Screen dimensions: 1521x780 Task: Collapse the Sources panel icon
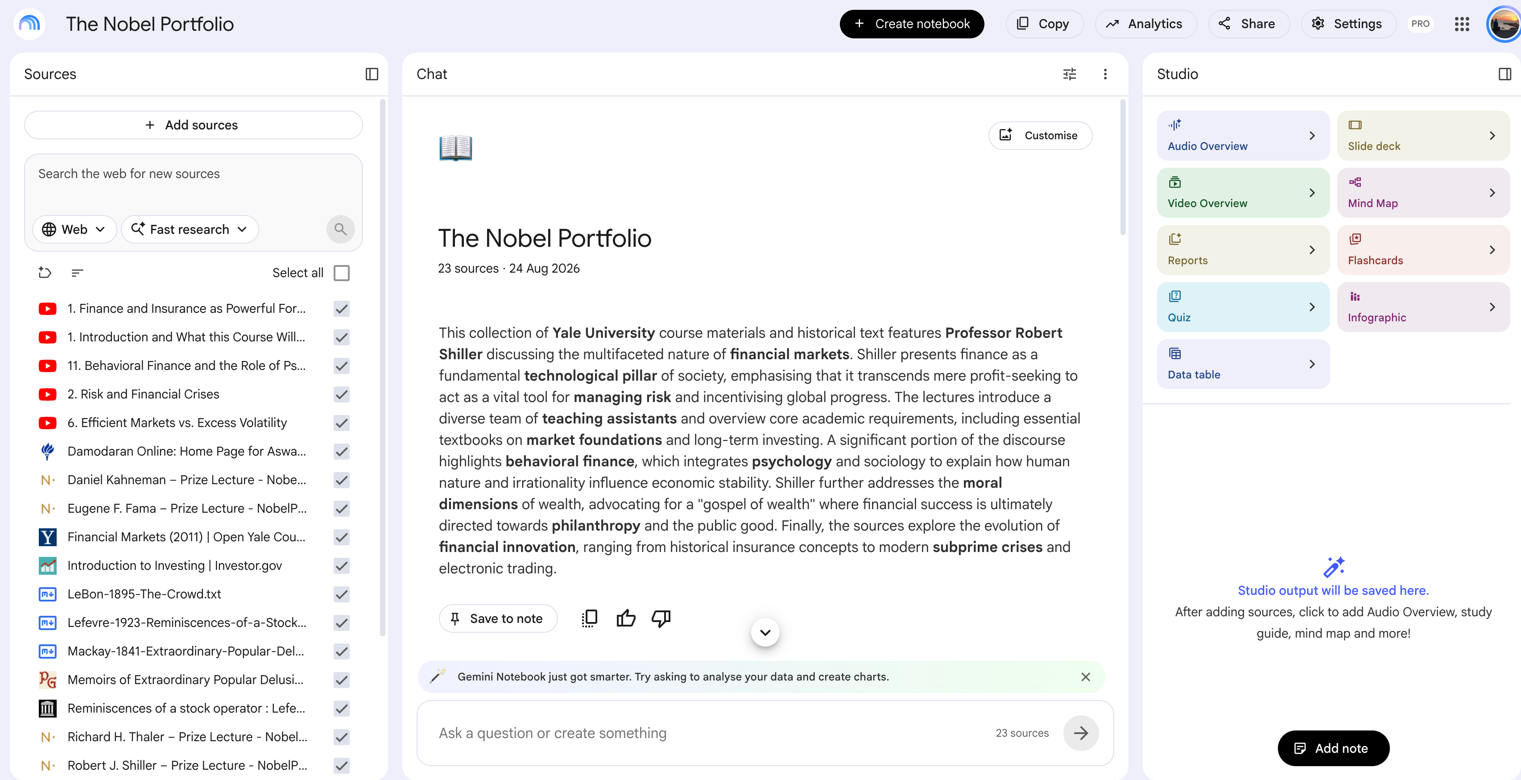pyautogui.click(x=372, y=74)
